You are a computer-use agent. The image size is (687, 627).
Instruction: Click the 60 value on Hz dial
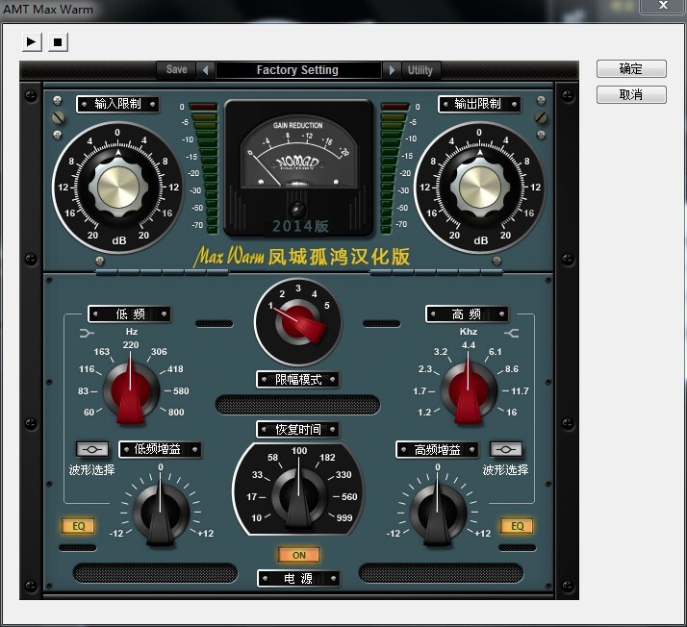tap(89, 412)
